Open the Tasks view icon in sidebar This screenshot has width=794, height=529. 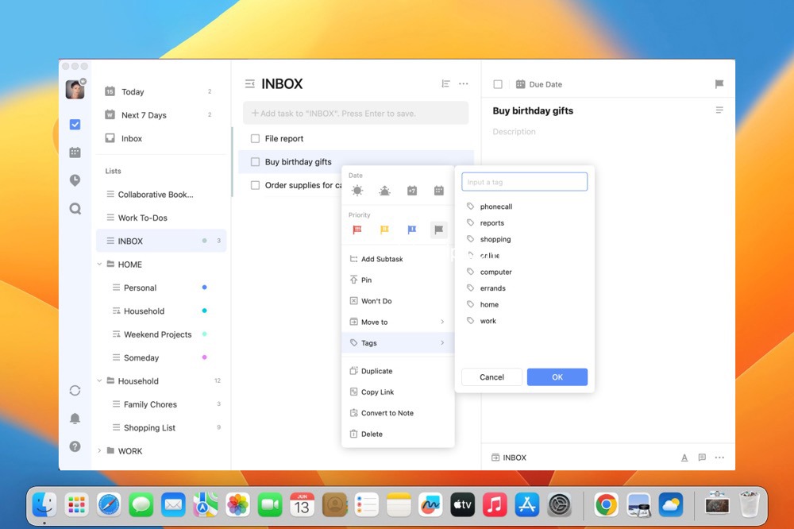[x=75, y=125]
